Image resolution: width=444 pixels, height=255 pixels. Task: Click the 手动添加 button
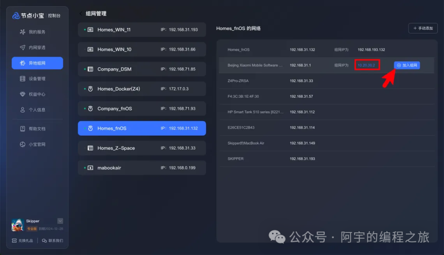tap(423, 28)
